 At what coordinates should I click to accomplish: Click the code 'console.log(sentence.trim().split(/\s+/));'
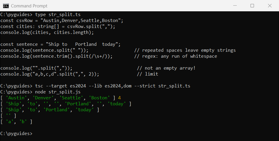pyautogui.click(x=57, y=56)
